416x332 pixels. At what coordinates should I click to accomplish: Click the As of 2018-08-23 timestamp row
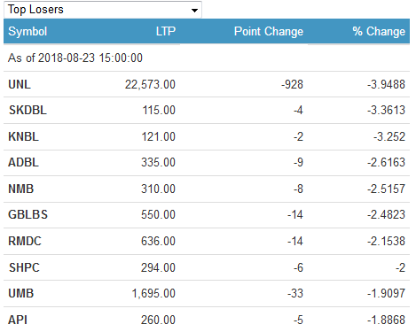[x=207, y=58]
